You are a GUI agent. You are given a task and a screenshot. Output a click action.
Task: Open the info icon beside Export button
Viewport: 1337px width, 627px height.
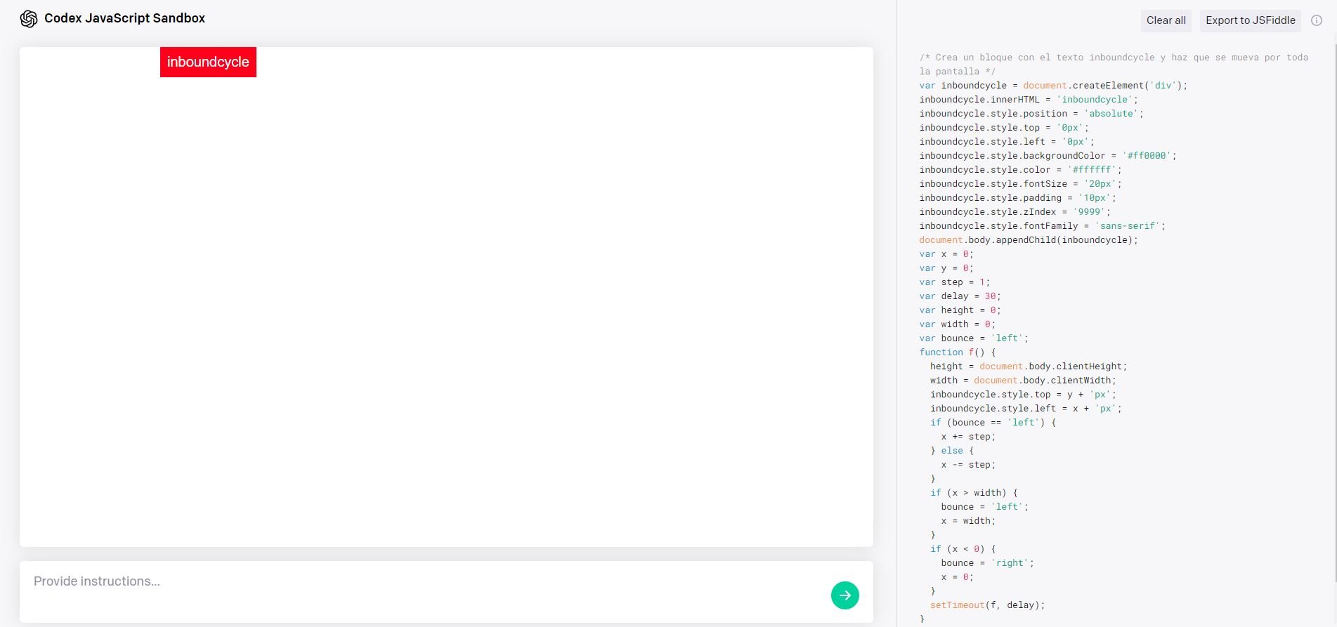[1317, 20]
